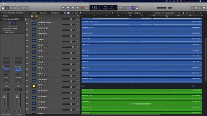Collapse the Pista Closed Hat 909 section
The image size is (207, 116).
2,19
